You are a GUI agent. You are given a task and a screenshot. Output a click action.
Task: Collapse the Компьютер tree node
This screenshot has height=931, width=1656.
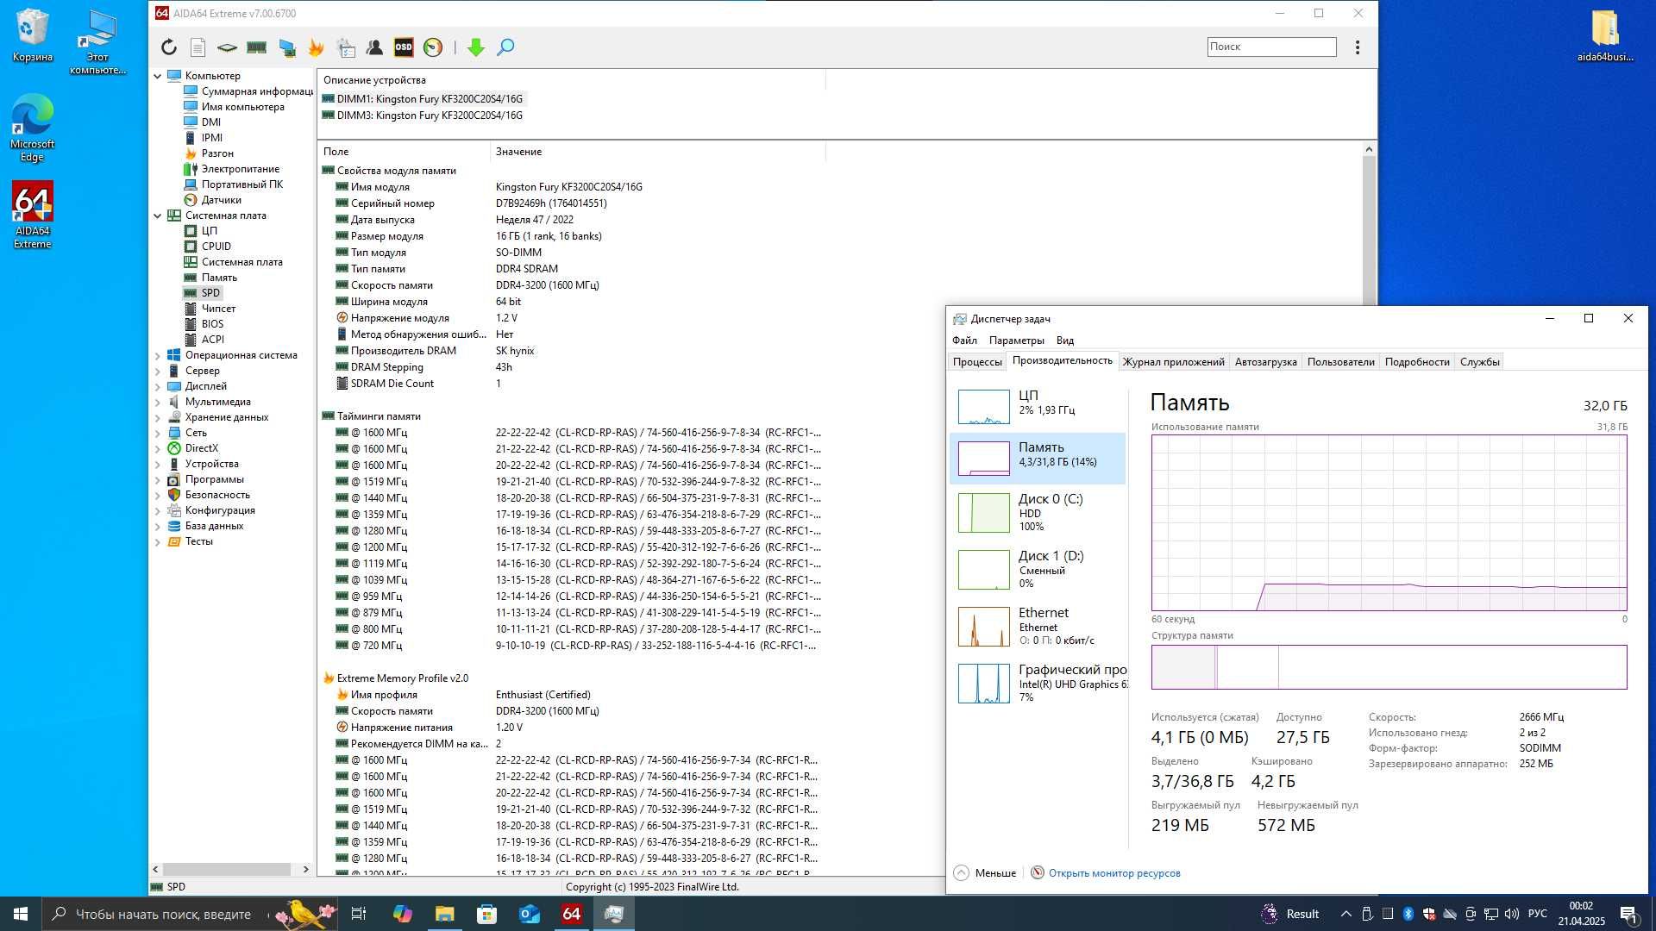coord(158,76)
